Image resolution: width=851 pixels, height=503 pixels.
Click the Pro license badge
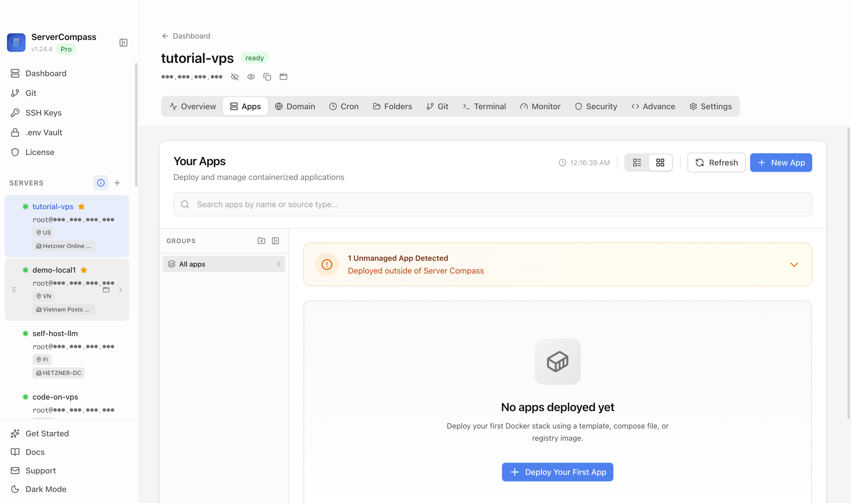(66, 49)
